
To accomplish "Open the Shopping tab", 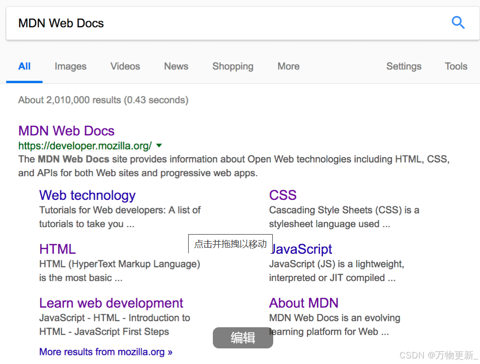I will coord(233,66).
